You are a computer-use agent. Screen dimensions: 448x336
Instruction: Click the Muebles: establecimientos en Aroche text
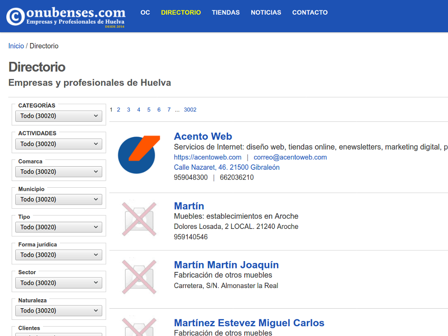tap(236, 216)
